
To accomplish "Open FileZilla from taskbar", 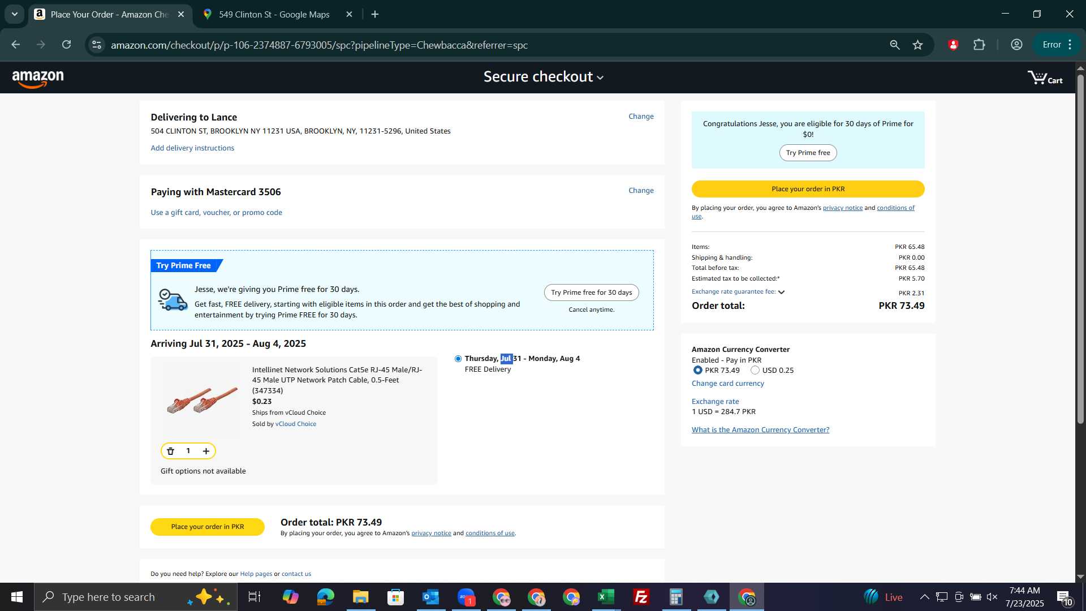I will [641, 597].
